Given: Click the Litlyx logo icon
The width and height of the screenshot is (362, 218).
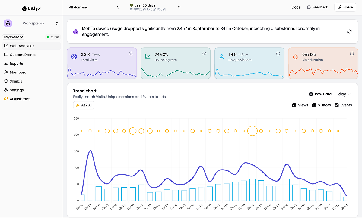Looking at the screenshot, I should pos(24,8).
